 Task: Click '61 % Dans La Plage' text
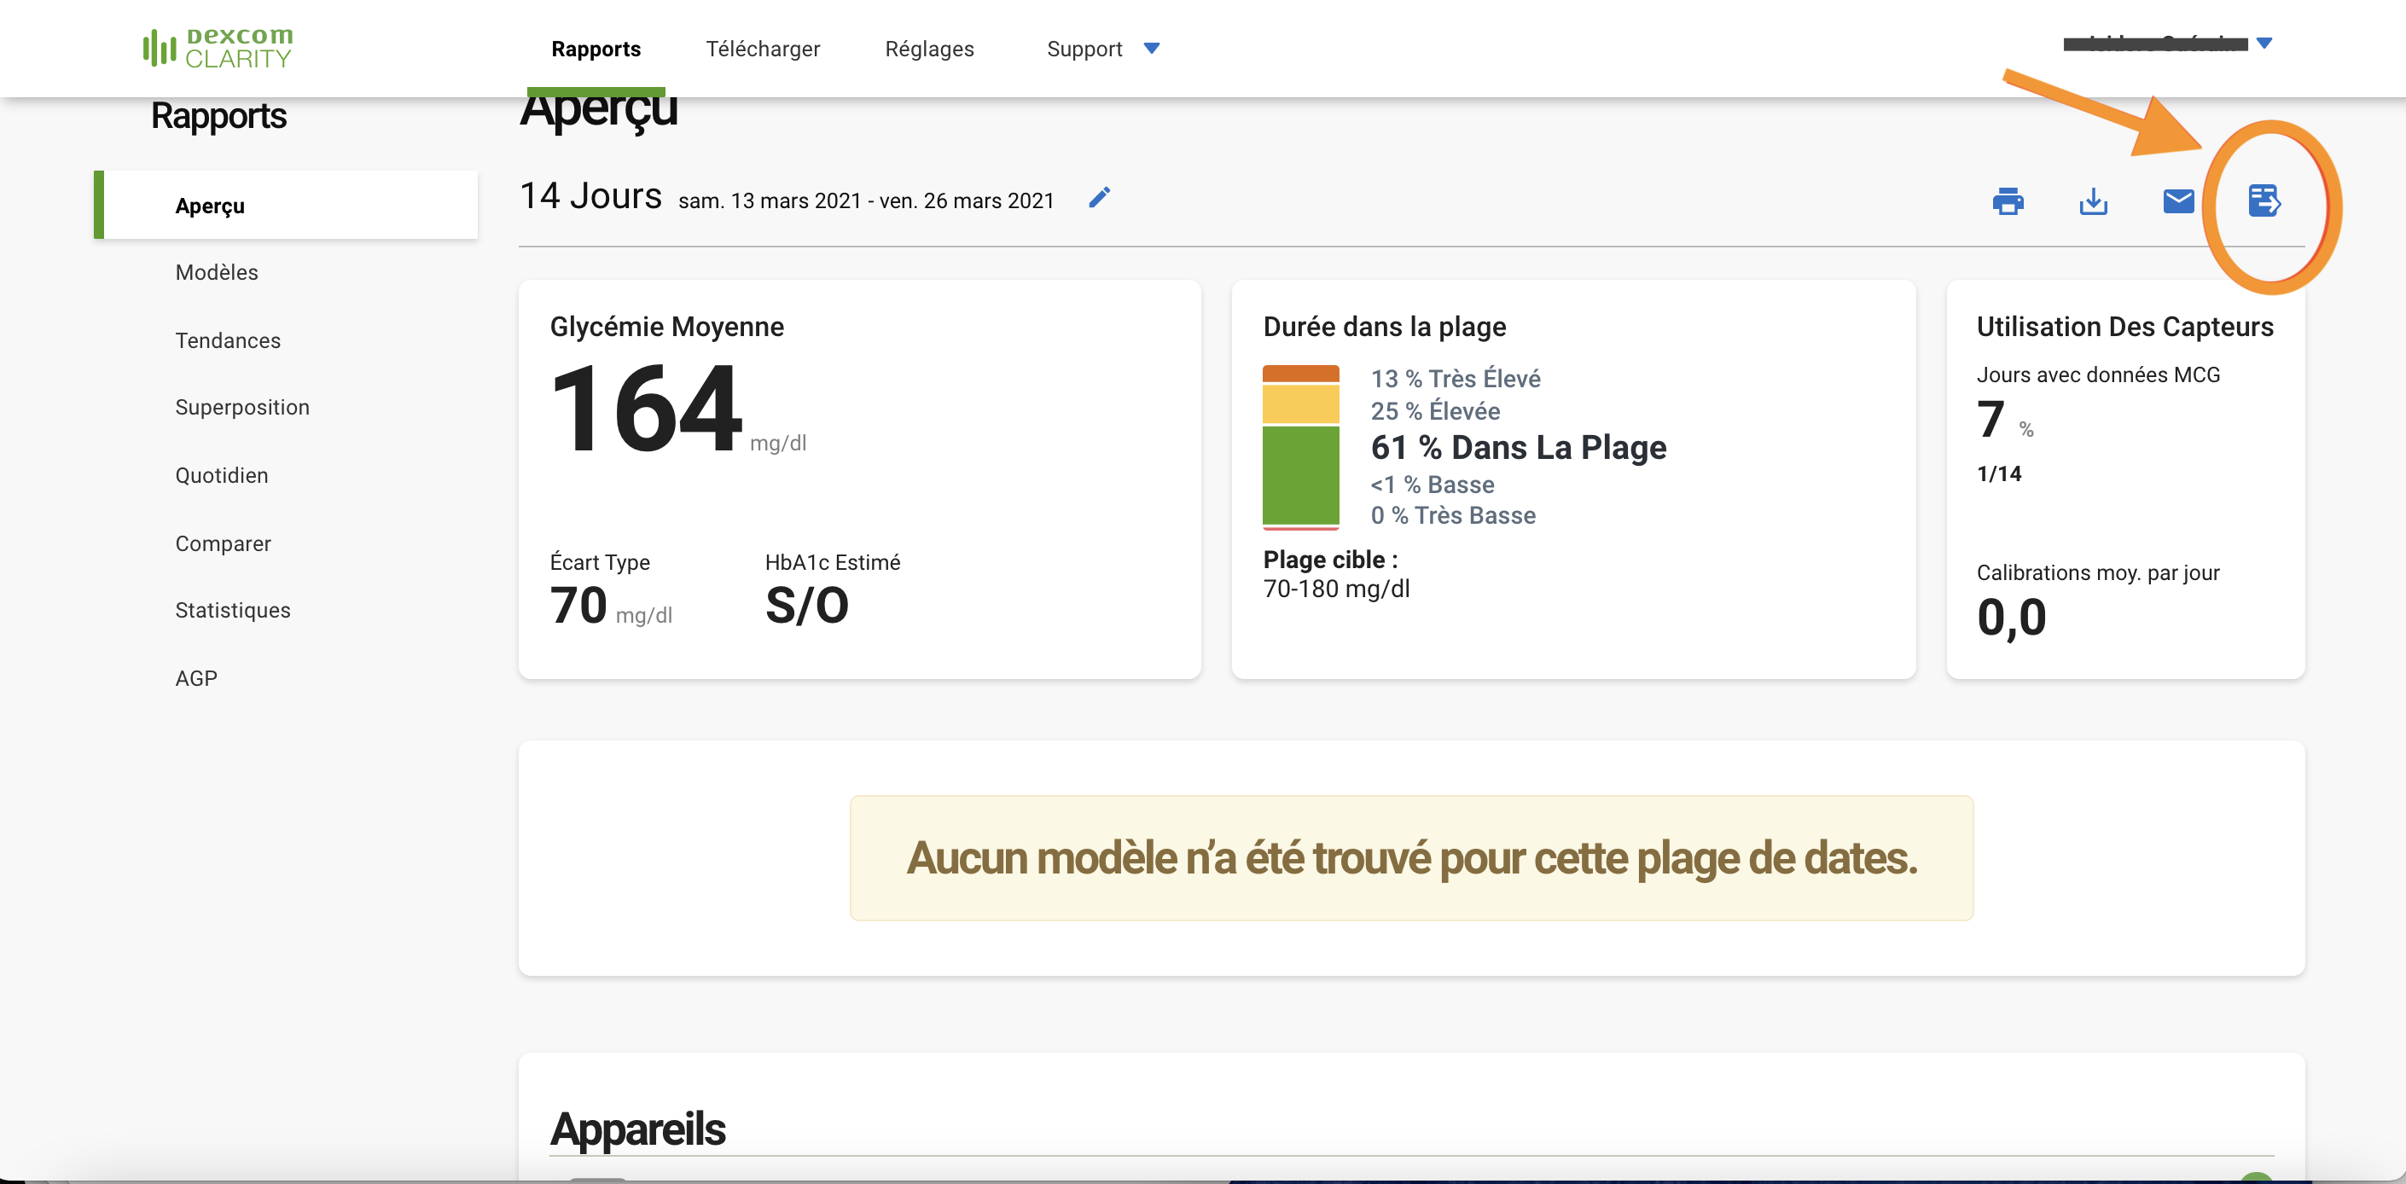(1519, 447)
